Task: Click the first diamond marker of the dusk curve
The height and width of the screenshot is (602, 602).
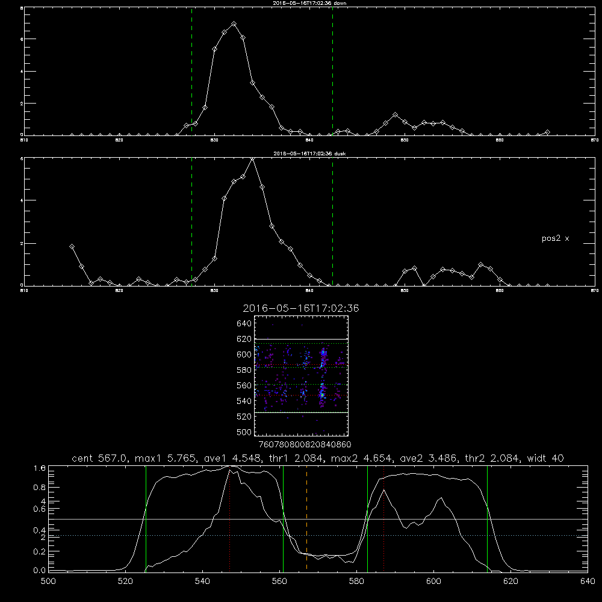Action: (x=72, y=246)
